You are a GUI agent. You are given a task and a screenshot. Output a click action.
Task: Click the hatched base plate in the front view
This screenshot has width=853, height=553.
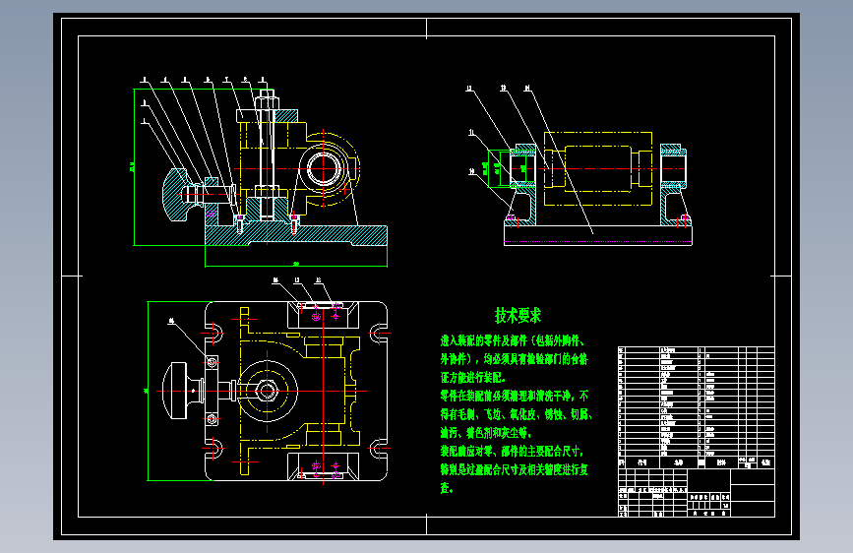click(x=296, y=235)
